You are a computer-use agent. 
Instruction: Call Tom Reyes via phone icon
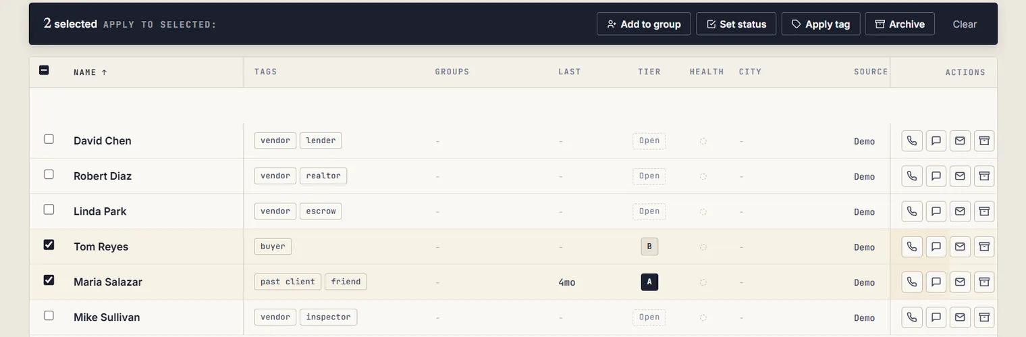pos(912,247)
